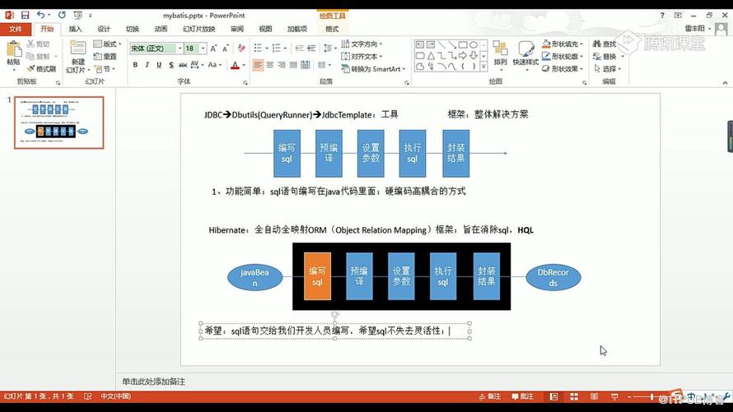This screenshot has height=412, width=733.
Task: Toggle text shadow (S)
Action: [171, 65]
